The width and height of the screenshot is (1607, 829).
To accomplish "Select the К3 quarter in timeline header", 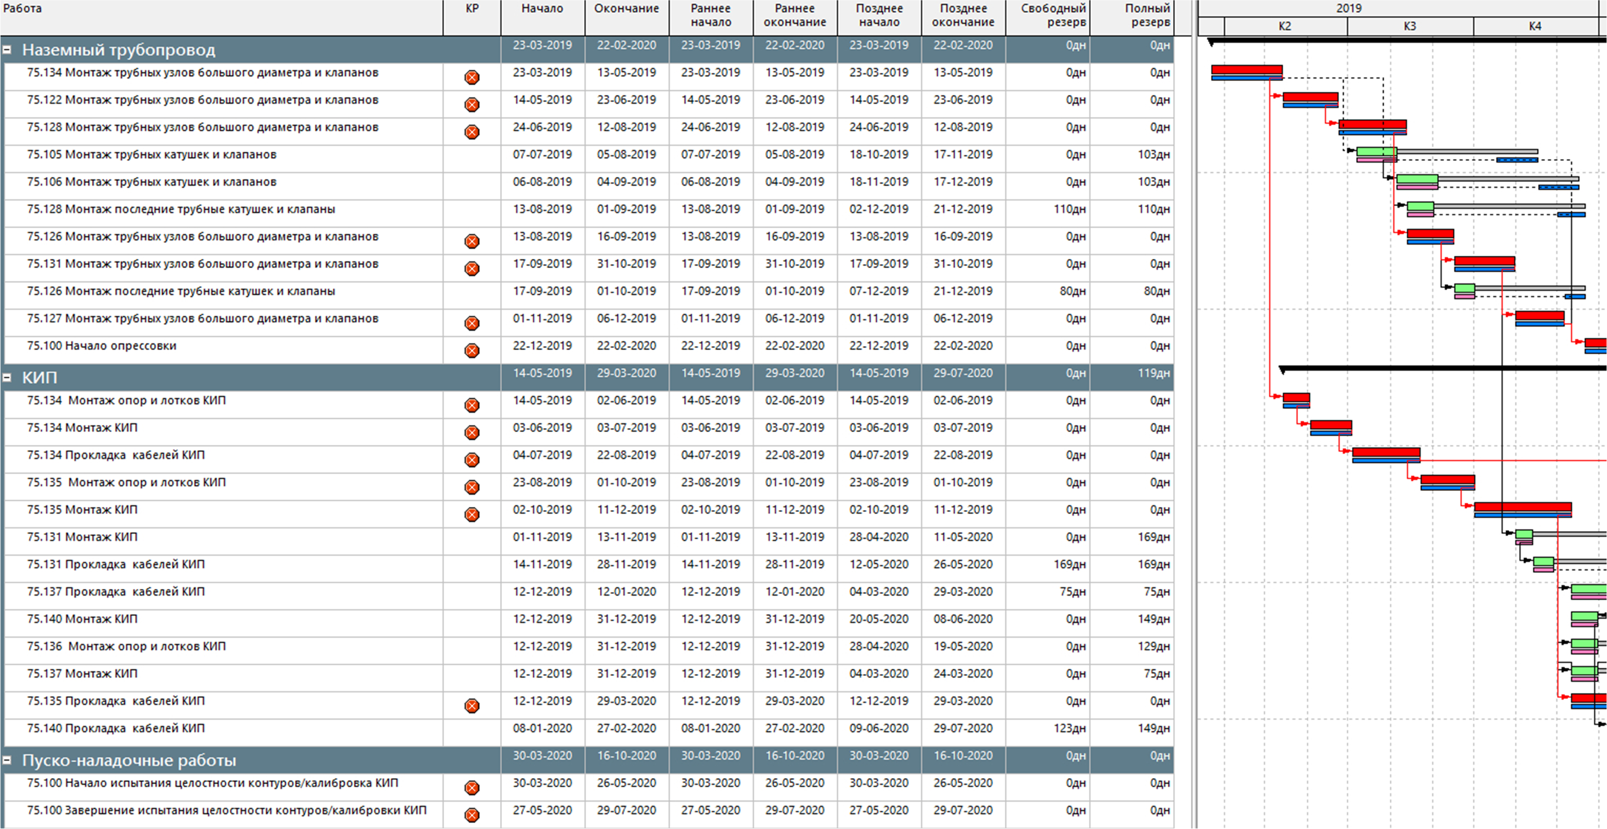I will [x=1409, y=26].
